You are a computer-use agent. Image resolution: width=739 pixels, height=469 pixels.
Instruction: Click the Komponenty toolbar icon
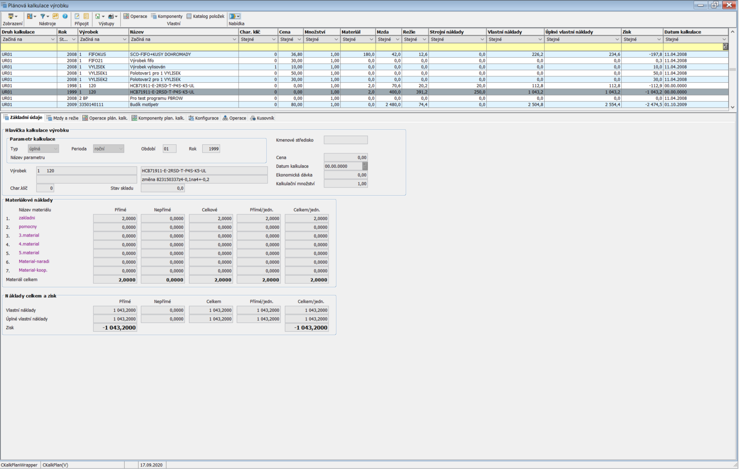166,16
